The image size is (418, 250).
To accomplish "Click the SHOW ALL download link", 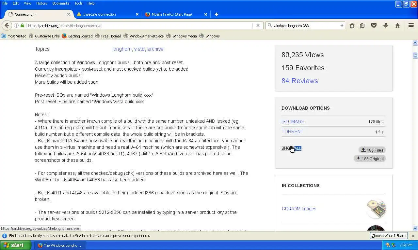I will [x=291, y=148].
